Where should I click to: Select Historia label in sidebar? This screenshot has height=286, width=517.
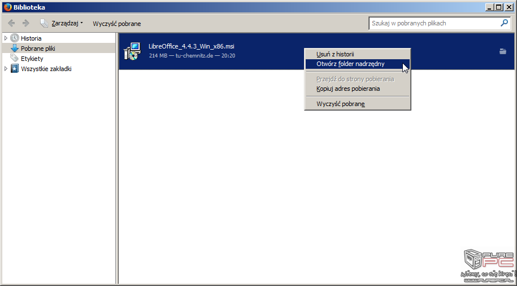coord(31,38)
